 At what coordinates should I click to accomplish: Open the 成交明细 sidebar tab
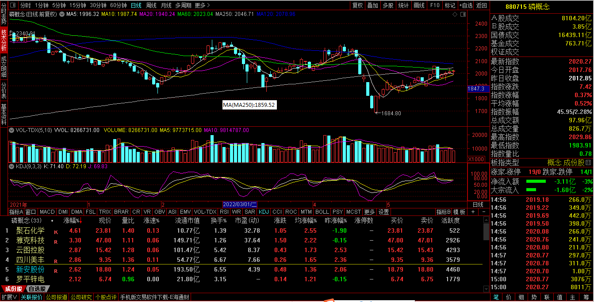4,67
